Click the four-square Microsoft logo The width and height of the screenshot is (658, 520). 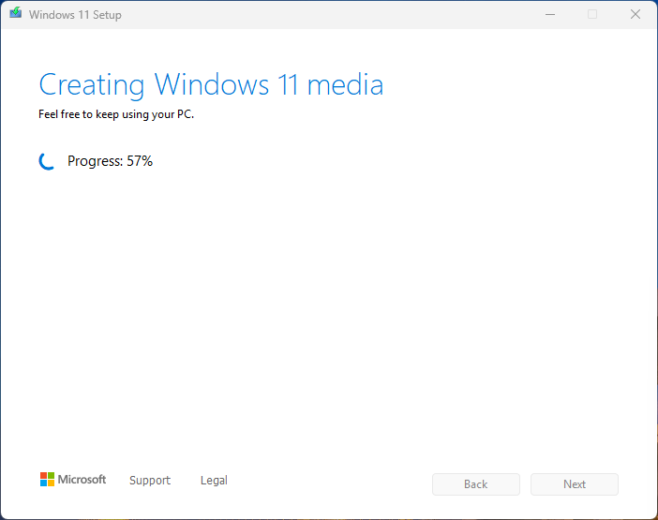[x=47, y=480]
